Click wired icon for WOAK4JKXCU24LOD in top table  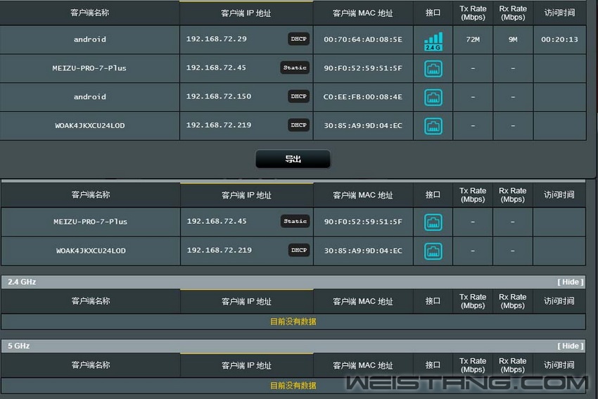click(433, 126)
